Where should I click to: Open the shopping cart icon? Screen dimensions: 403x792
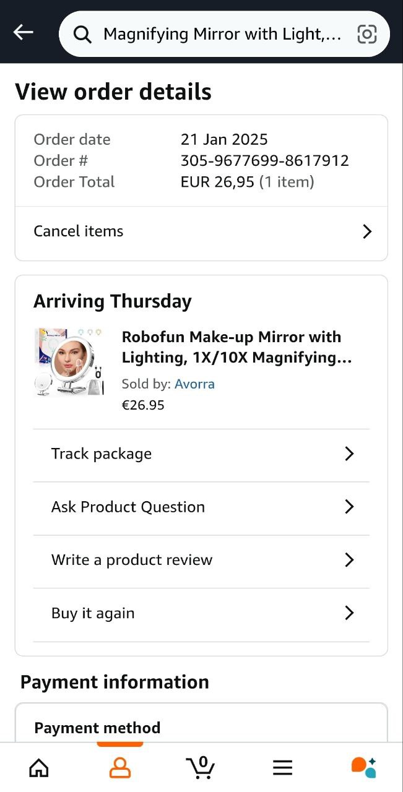tap(201, 767)
